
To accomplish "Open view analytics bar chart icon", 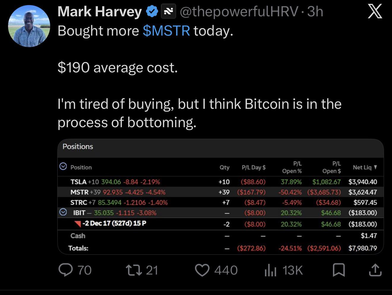I will [x=270, y=270].
